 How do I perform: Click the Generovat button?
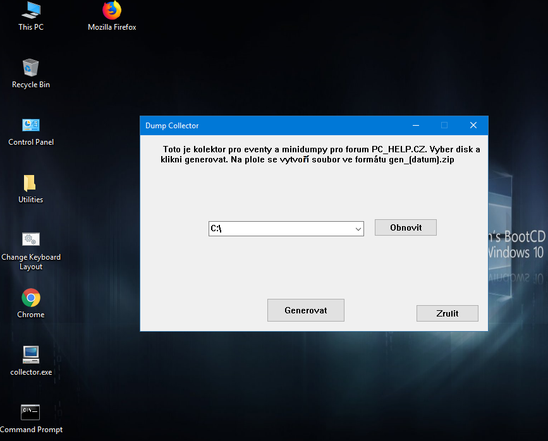[306, 310]
